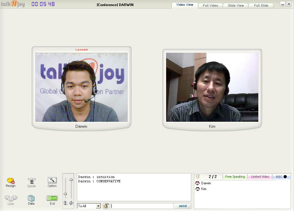Screen dimensions: 294x211
Task: Click the "[Conference] DARWIN" title text
Action: (x=115, y=5)
